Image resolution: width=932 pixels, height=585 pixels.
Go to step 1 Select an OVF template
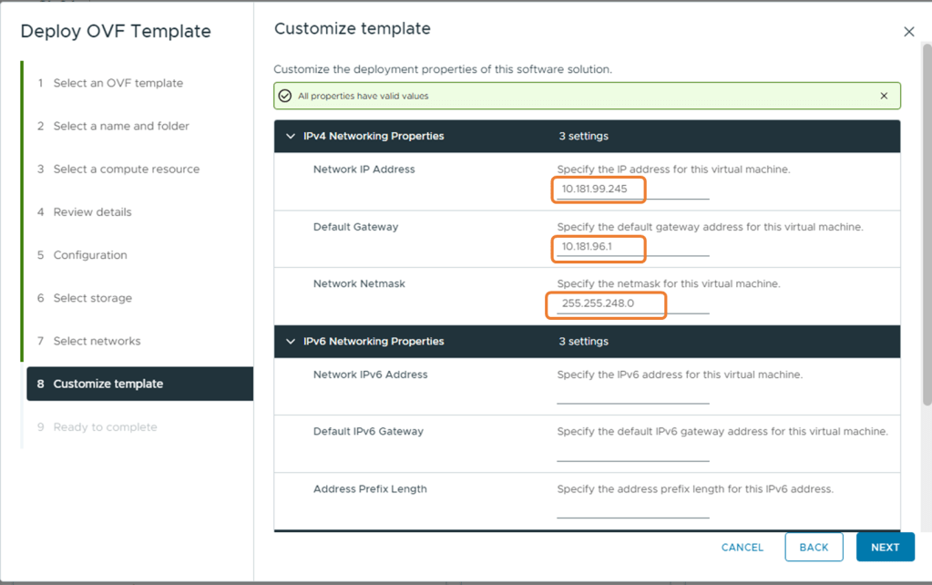tap(118, 83)
